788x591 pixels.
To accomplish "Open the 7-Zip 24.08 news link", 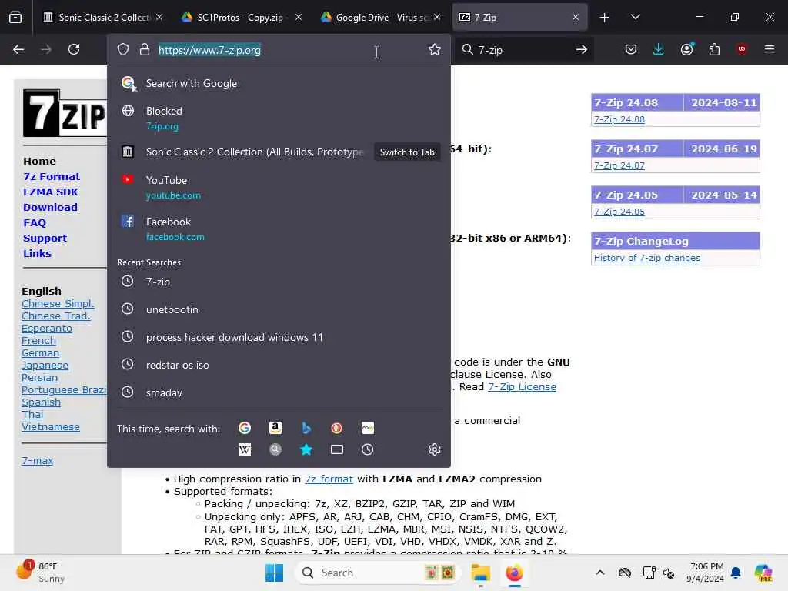I will [619, 119].
